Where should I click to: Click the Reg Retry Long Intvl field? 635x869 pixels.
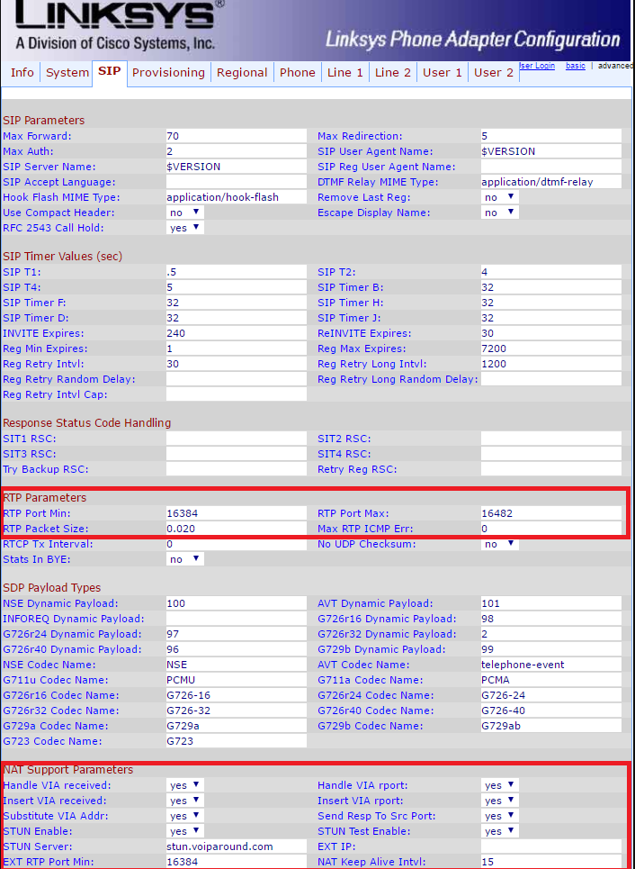(551, 364)
